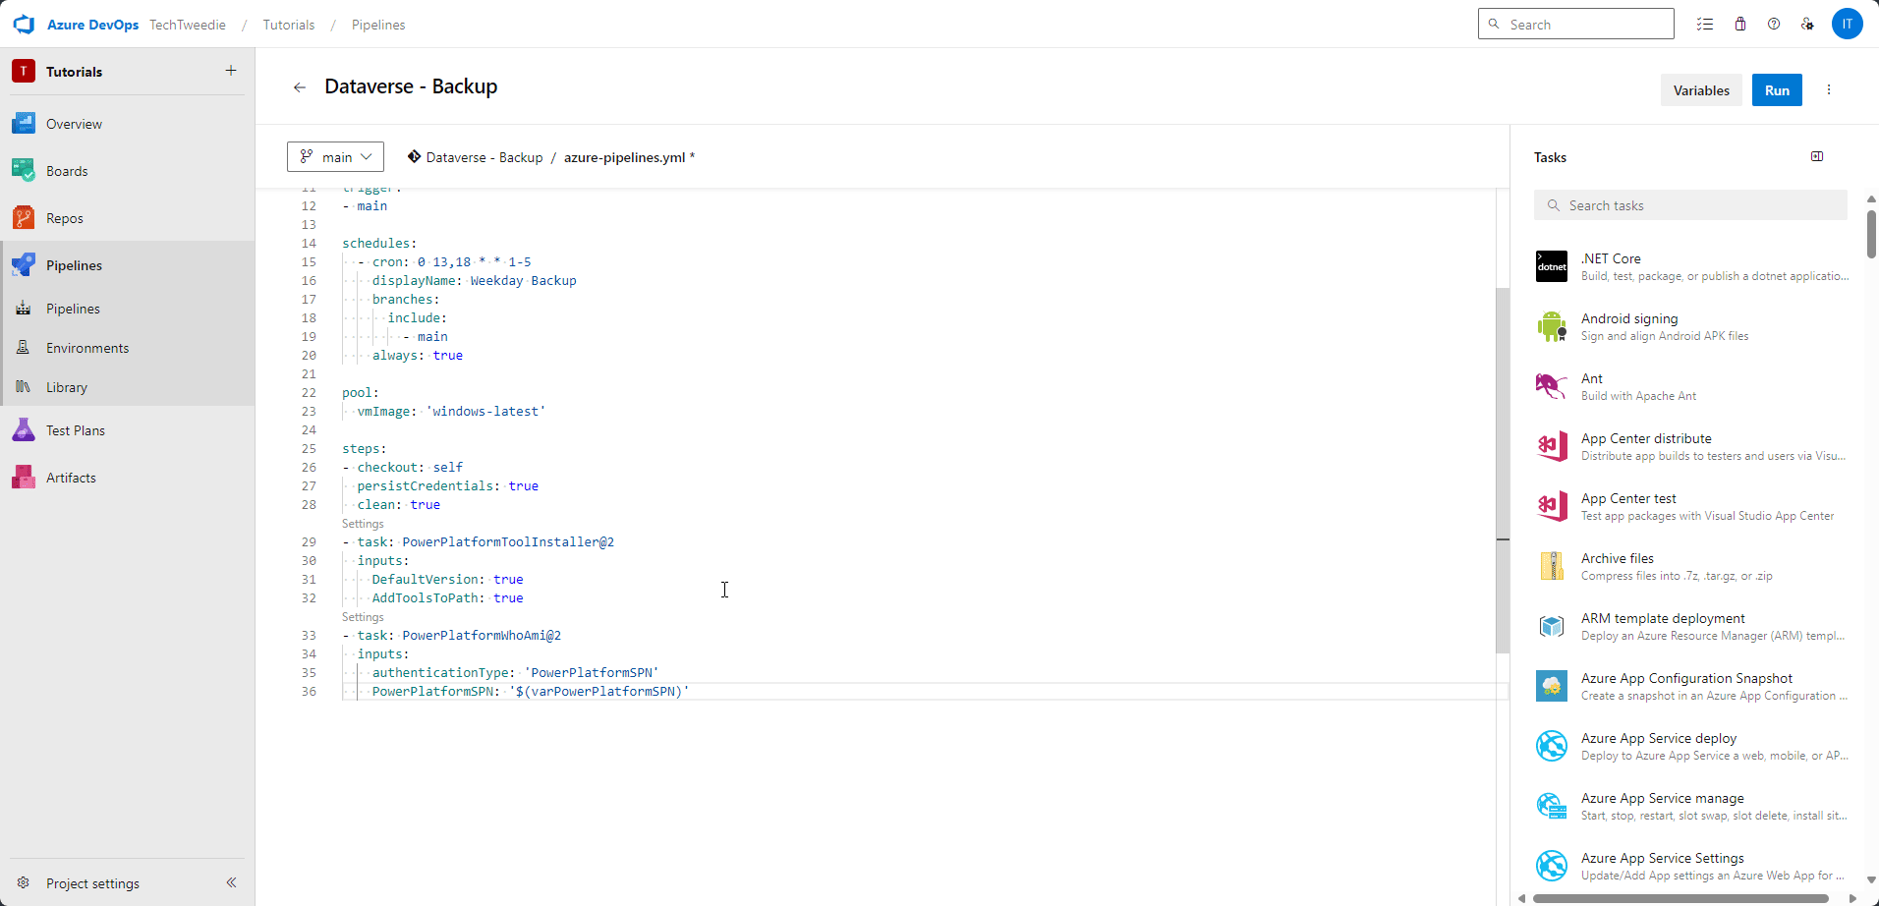This screenshot has height=906, width=1879.
Task: Open Boards from the left sidebar
Action: point(67,170)
